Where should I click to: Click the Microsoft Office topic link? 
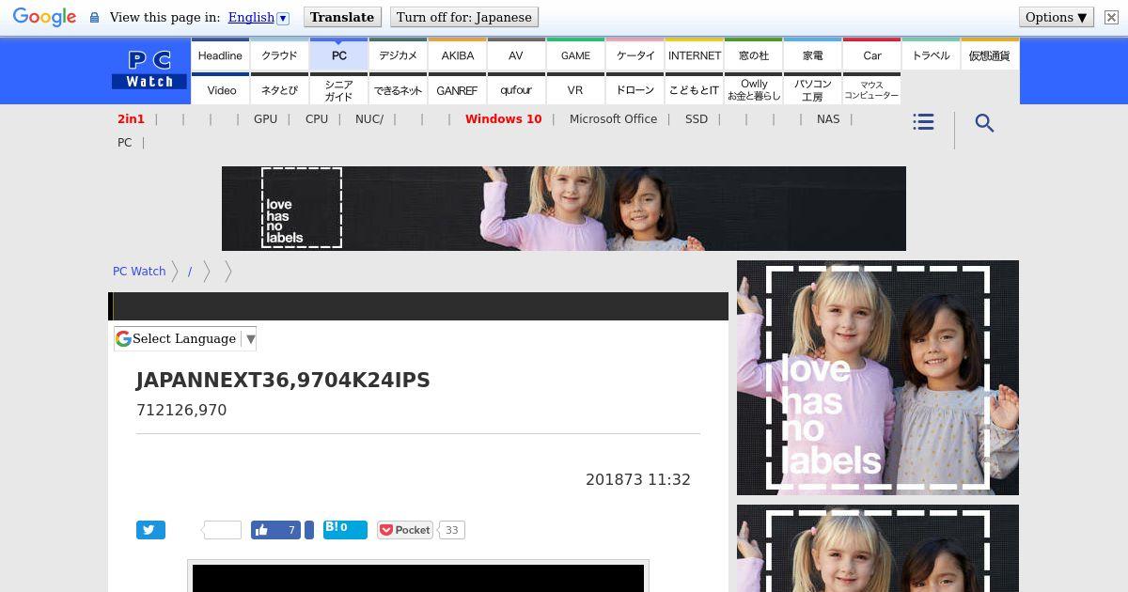tap(613, 118)
